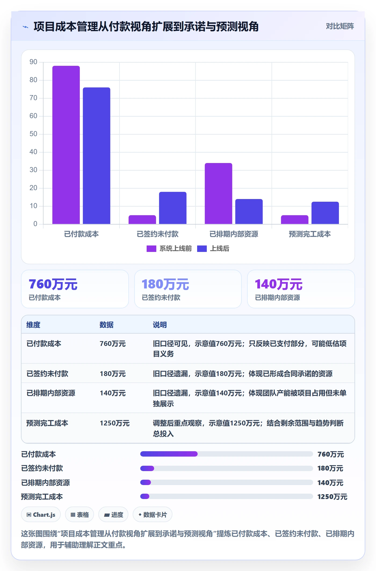Click the 760万元 value beside progress bar
Viewport: 376px width, 571px height.
(331, 454)
